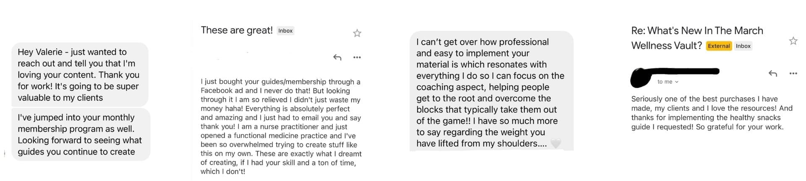The width and height of the screenshot is (806, 181).
Task: Click the "These are great!" subject line
Action: [237, 30]
